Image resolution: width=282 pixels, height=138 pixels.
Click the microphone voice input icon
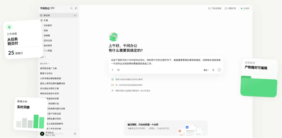click(x=213, y=70)
